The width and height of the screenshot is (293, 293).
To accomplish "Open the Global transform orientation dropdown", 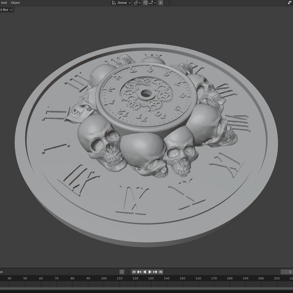I will (x=121, y=3).
